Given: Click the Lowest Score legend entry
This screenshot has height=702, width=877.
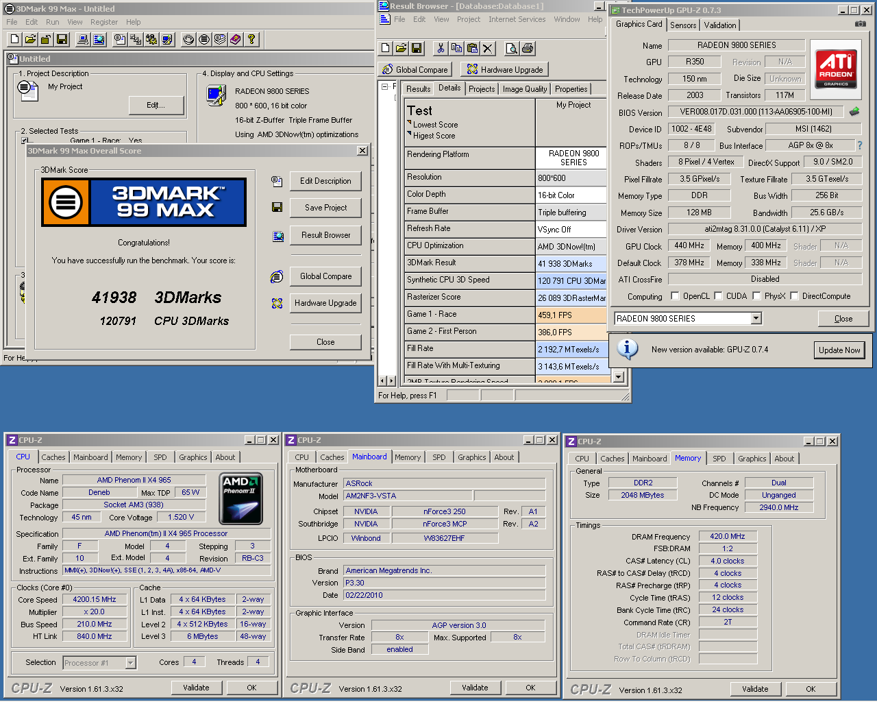Looking at the screenshot, I should [435, 125].
